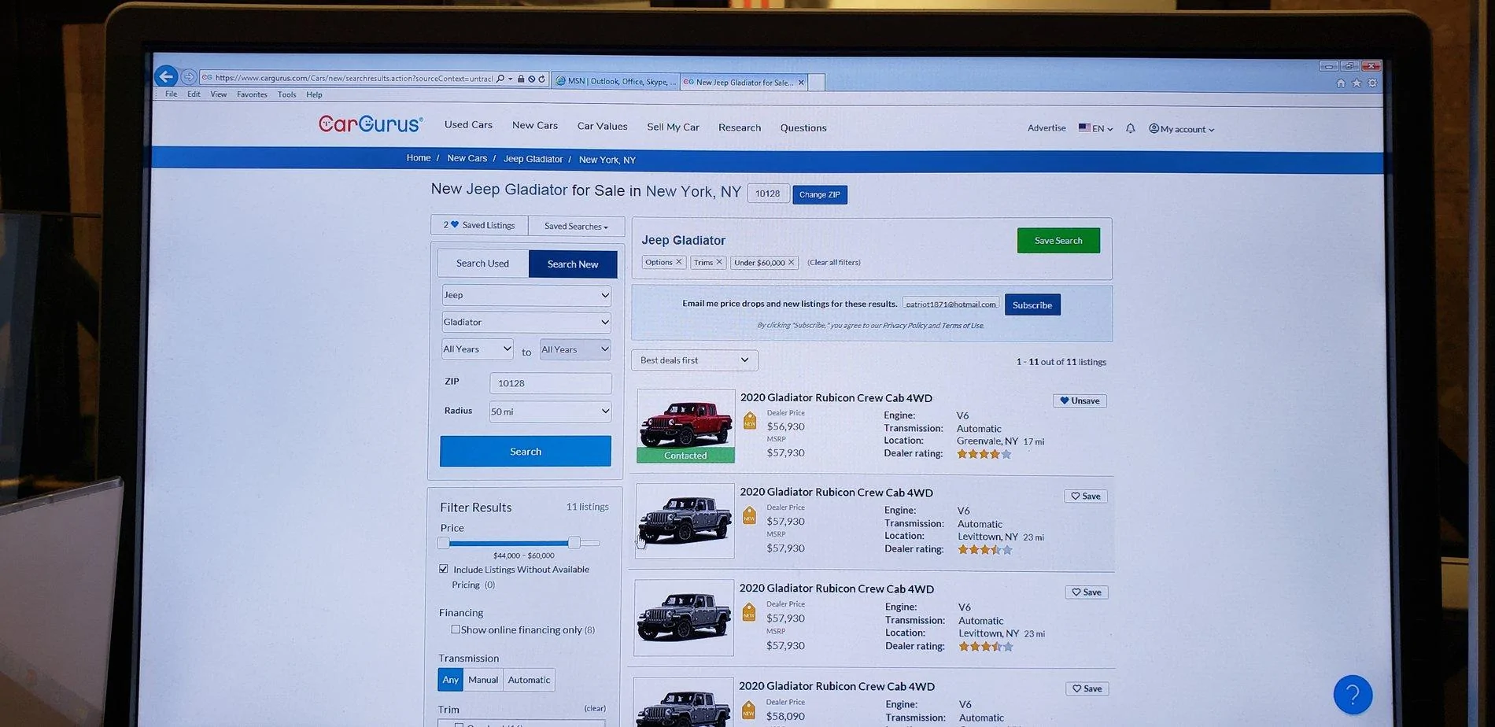1495x727 pixels.
Task: Open the Research nav link
Action: [740, 127]
